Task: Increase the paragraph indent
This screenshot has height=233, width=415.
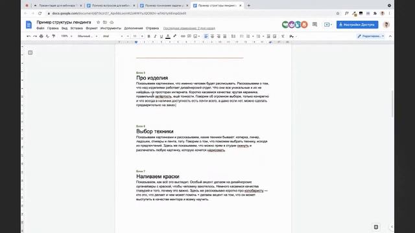Action: (x=275, y=36)
